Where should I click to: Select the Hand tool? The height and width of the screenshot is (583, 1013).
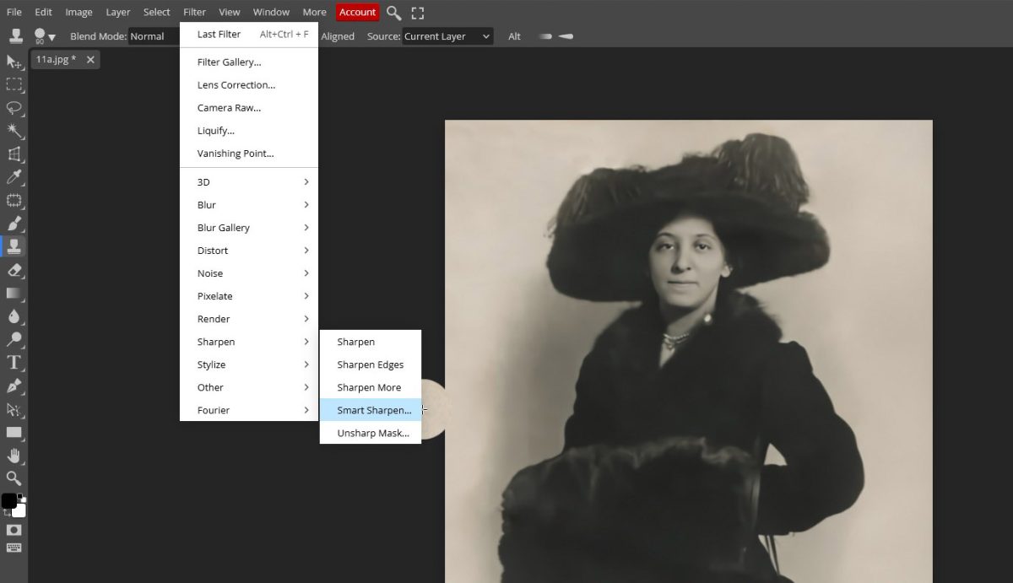click(14, 456)
